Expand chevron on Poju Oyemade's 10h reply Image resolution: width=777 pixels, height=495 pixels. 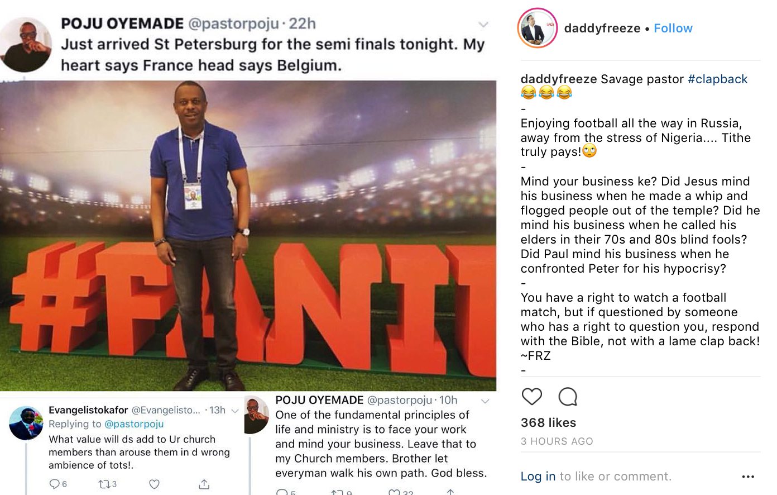[x=485, y=401]
